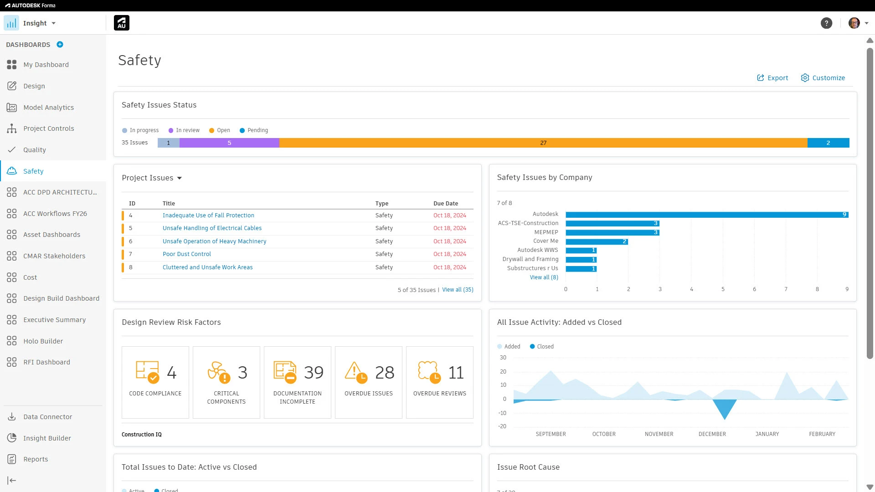The width and height of the screenshot is (875, 492).
Task: Open Unsafe Operation of Heavy Machinery issue
Action: click(214, 241)
